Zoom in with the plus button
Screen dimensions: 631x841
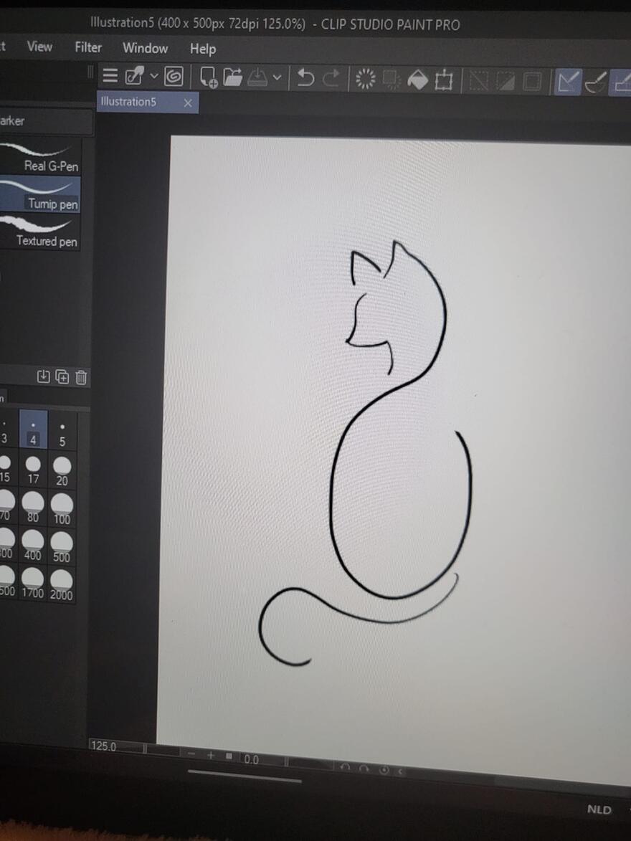(211, 755)
